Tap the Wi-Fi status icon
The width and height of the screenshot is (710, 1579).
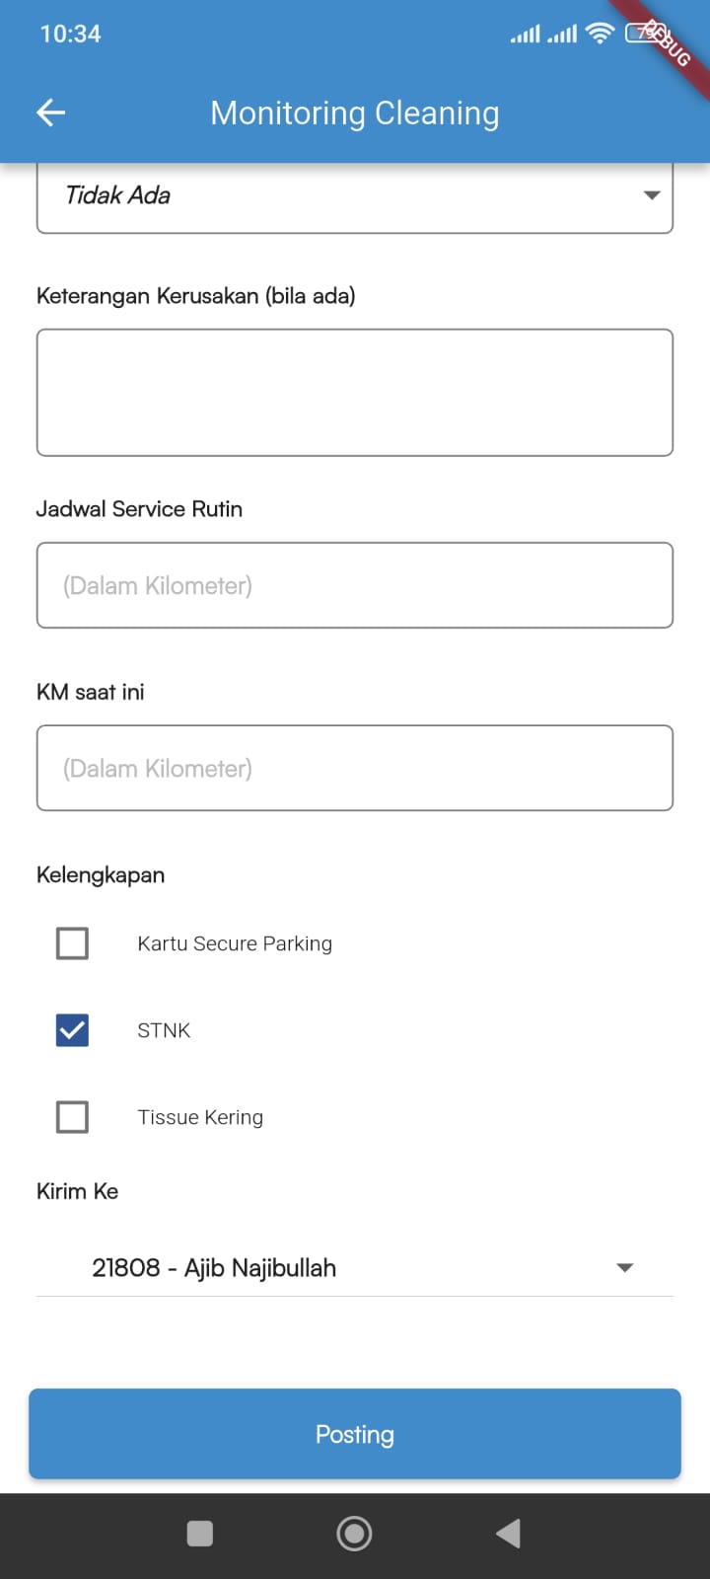599,34
